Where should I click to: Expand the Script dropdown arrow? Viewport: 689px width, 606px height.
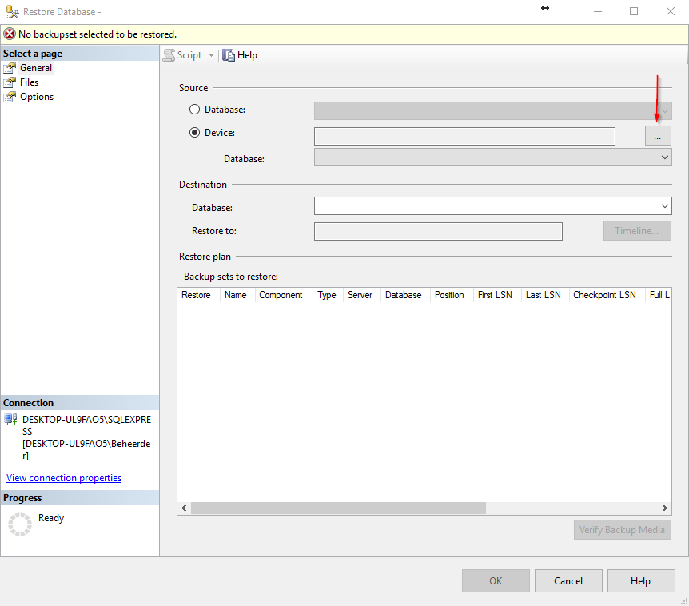click(x=211, y=55)
